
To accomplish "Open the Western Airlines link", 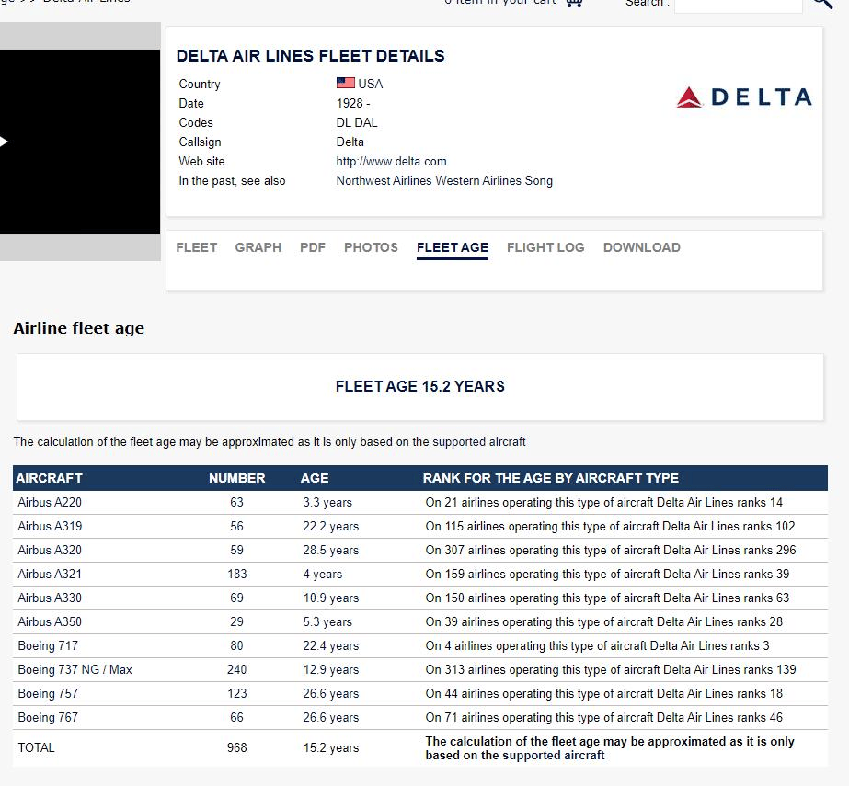I will [477, 180].
